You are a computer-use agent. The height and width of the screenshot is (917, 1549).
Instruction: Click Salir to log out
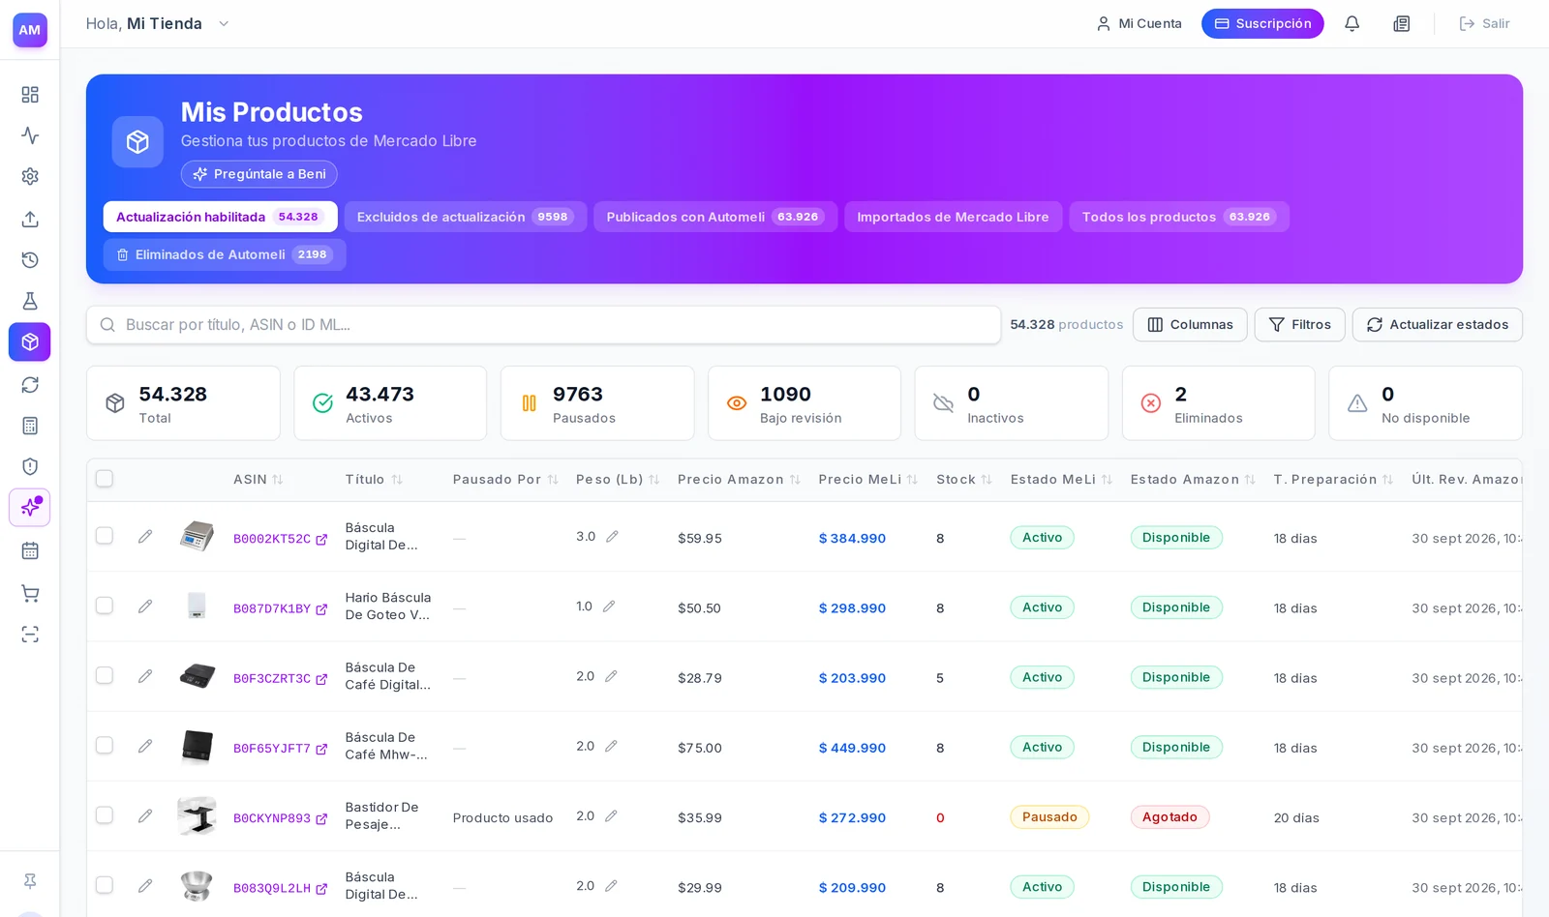(x=1484, y=24)
